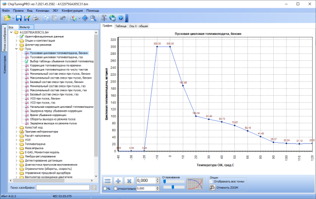Adjust the upper Сглаживание slider
Screen dimensions: 316x199
click(164, 182)
